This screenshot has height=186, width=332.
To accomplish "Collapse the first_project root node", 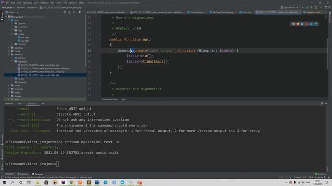I will pos(6,17).
